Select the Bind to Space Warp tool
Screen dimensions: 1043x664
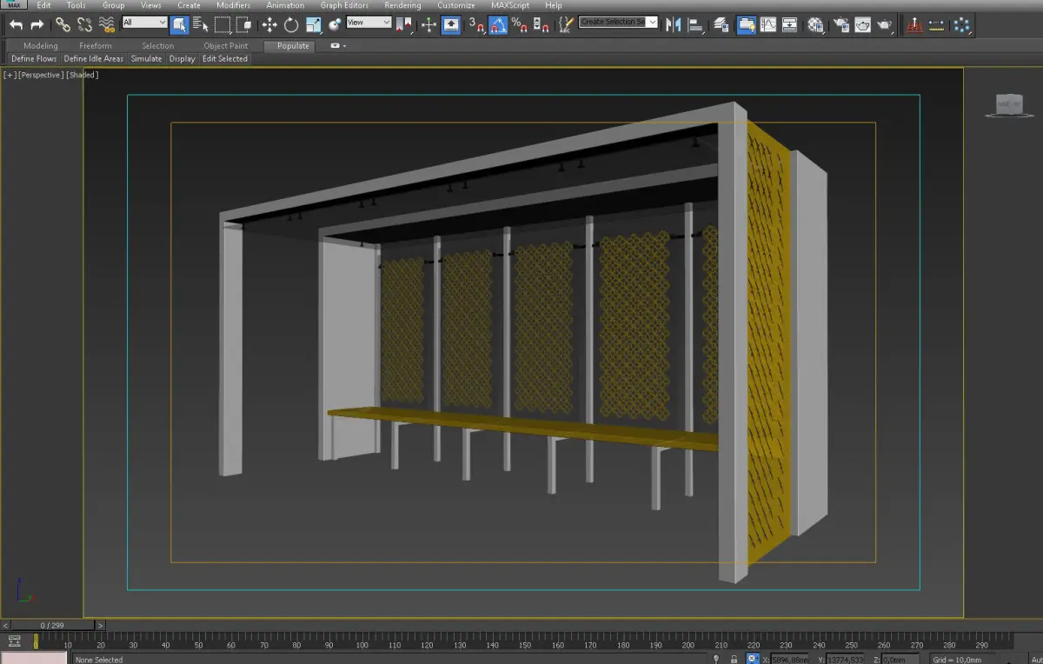click(107, 25)
